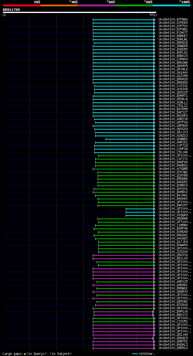Image resolution: width=193 pixels, height=356 pixels.
Task: Click UniRef100_B3N9C4 hit label
Action: pyautogui.click(x=173, y=186)
